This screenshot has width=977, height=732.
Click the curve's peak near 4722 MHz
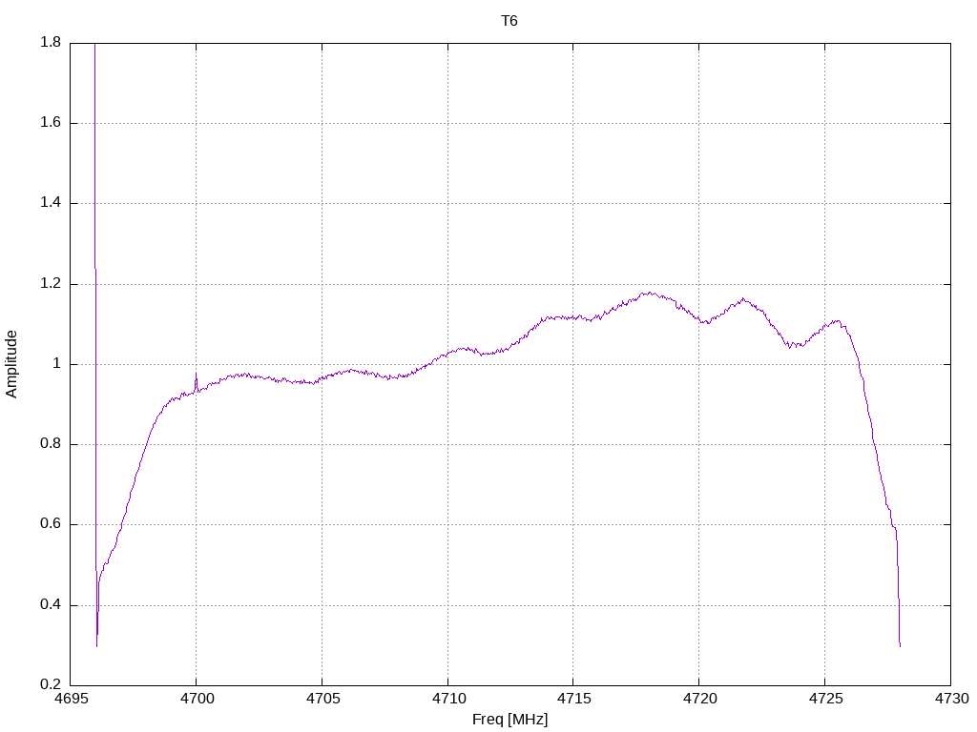pyautogui.click(x=742, y=299)
